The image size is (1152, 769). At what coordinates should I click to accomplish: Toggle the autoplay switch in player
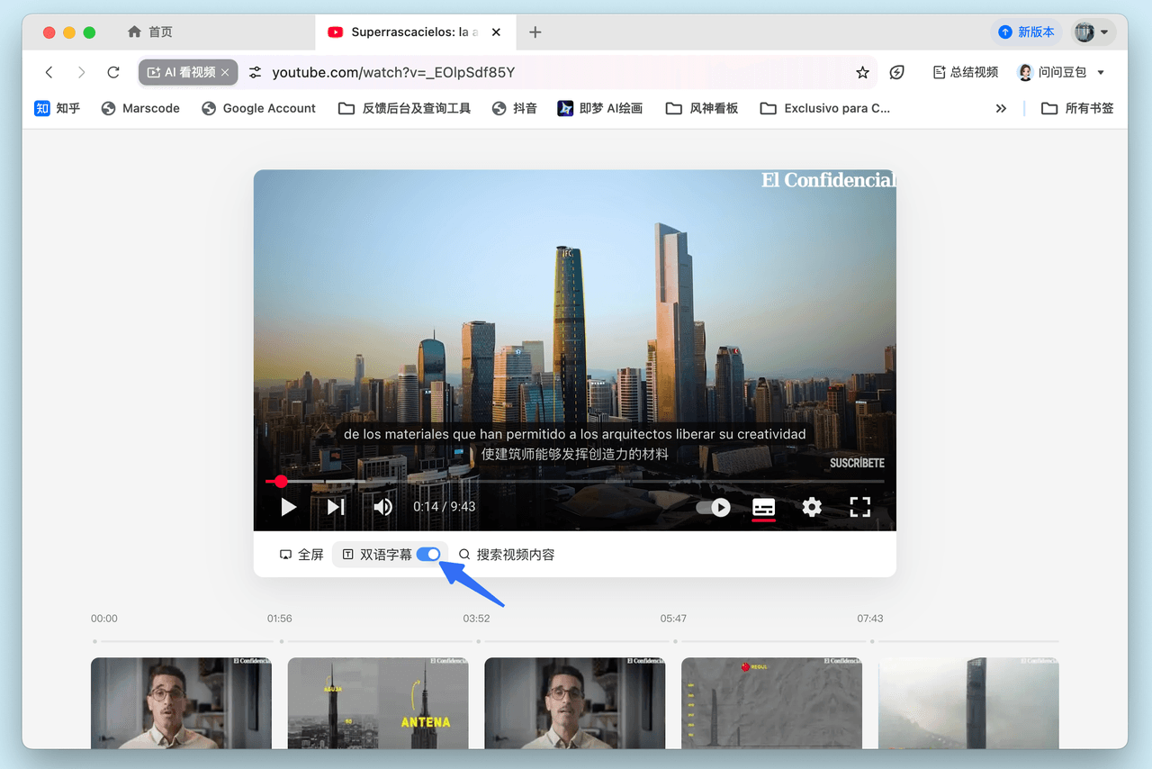(x=714, y=507)
